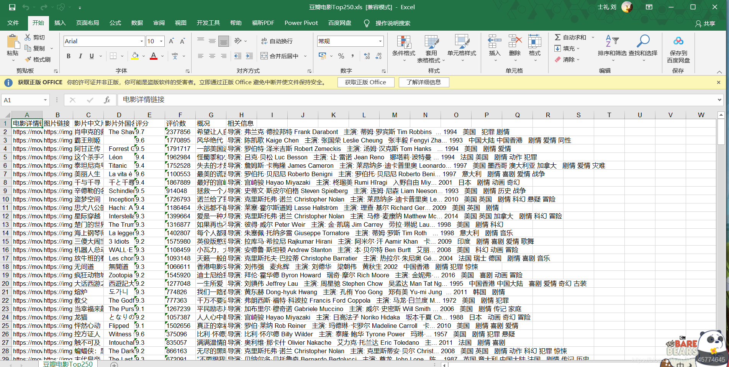Collapse the ribbon with chevron
Screen dimensions: 729x367
[719, 72]
